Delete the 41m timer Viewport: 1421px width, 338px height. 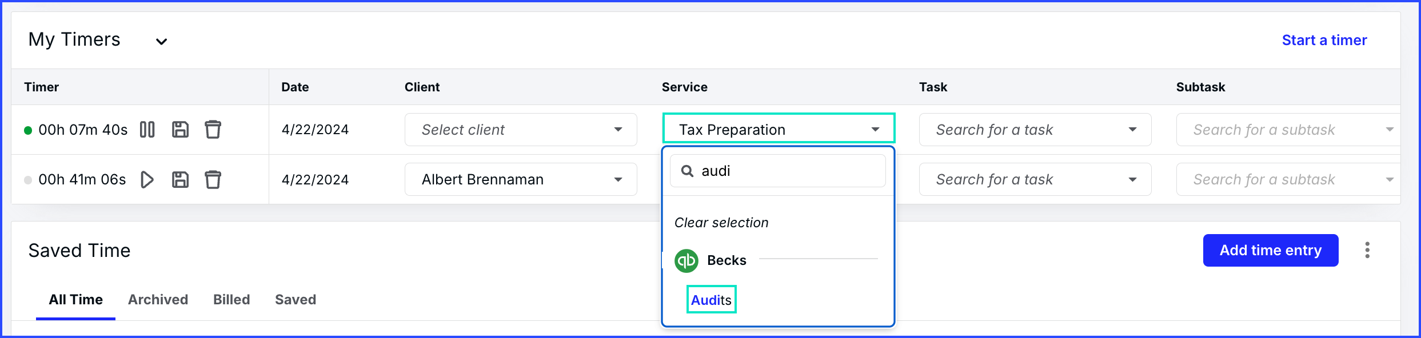213,180
